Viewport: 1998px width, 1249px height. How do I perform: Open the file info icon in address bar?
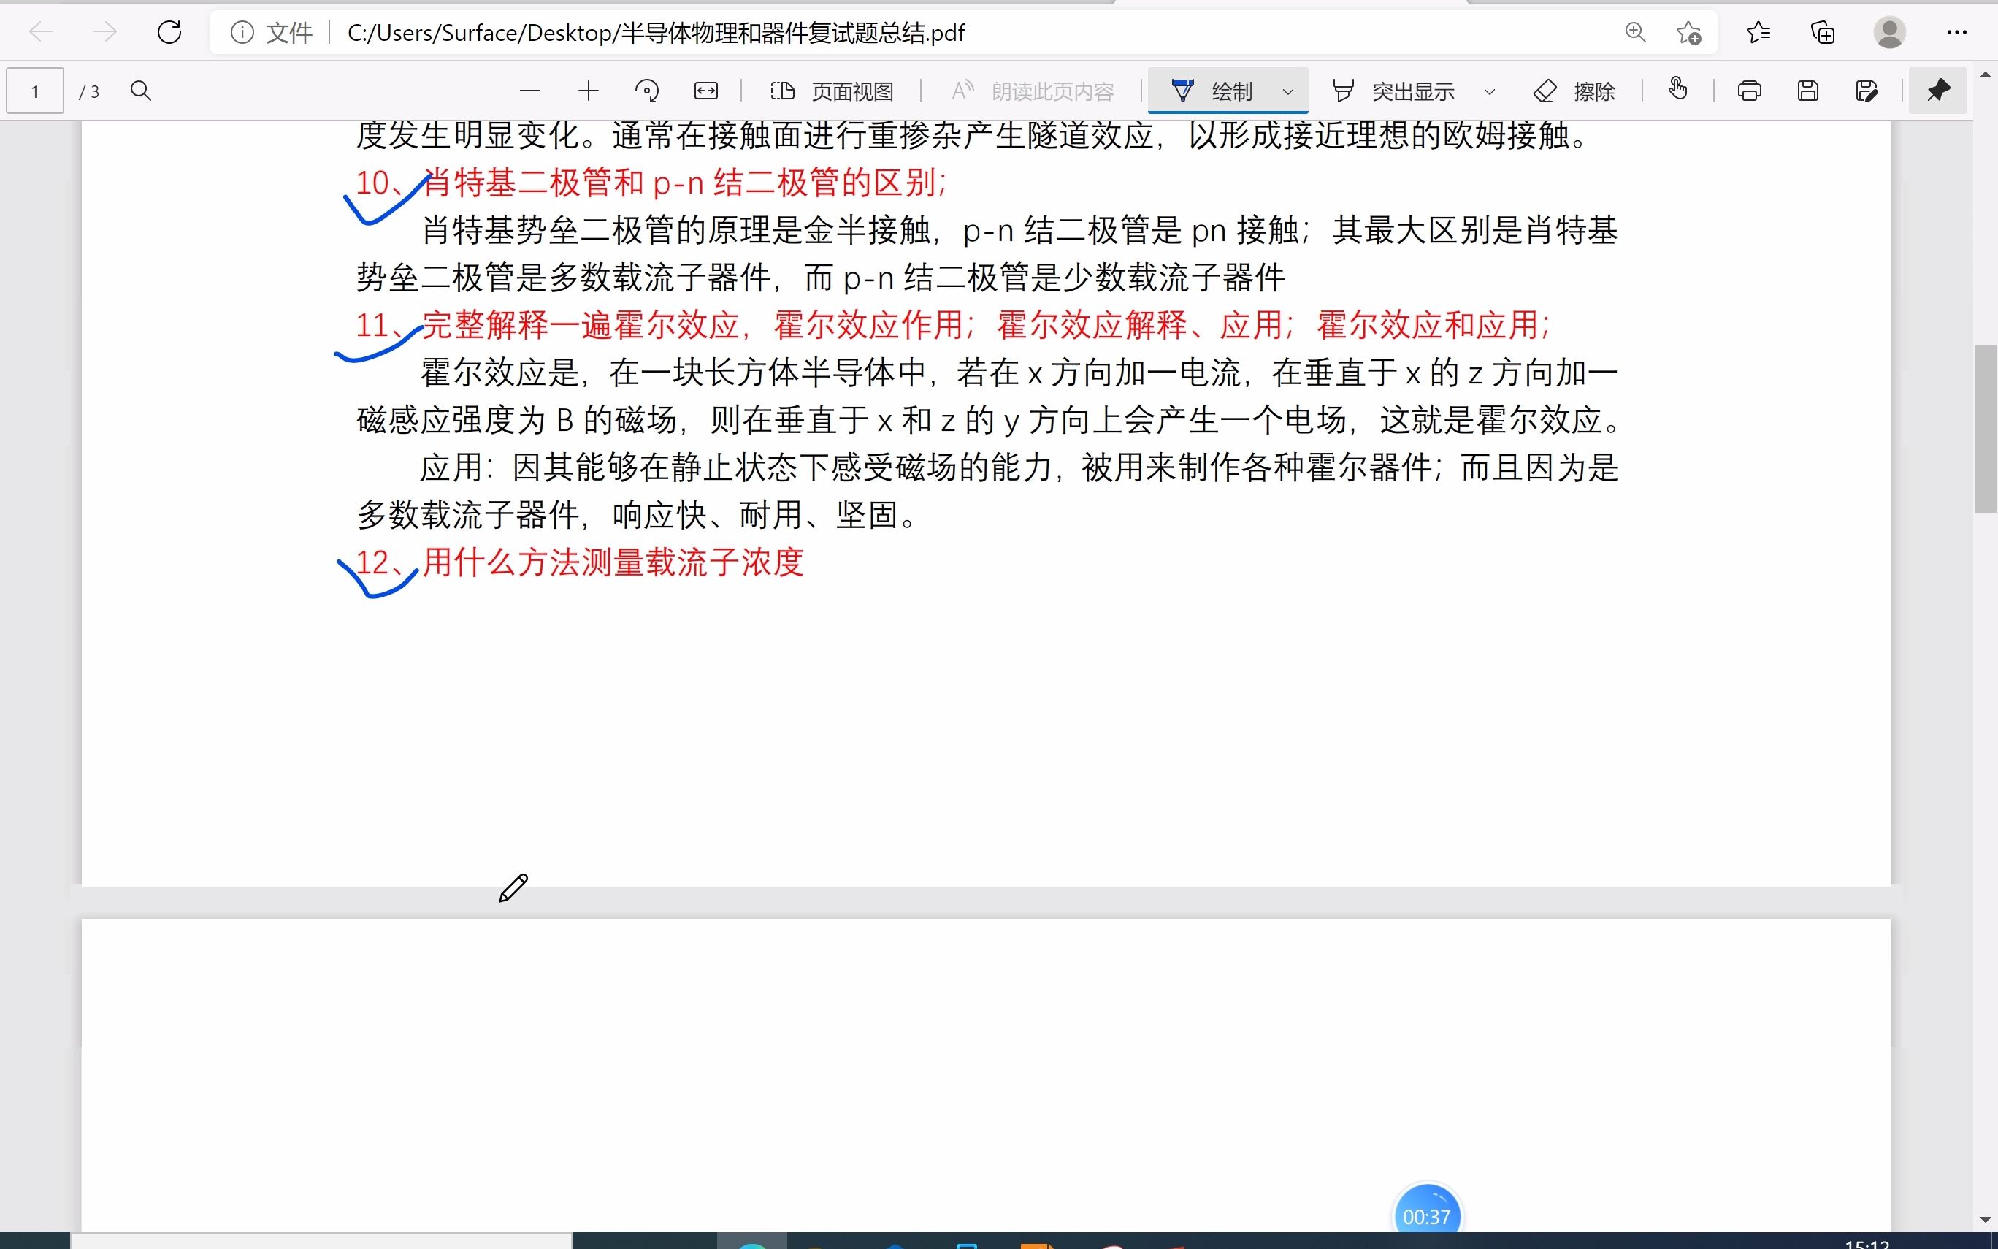[x=241, y=32]
